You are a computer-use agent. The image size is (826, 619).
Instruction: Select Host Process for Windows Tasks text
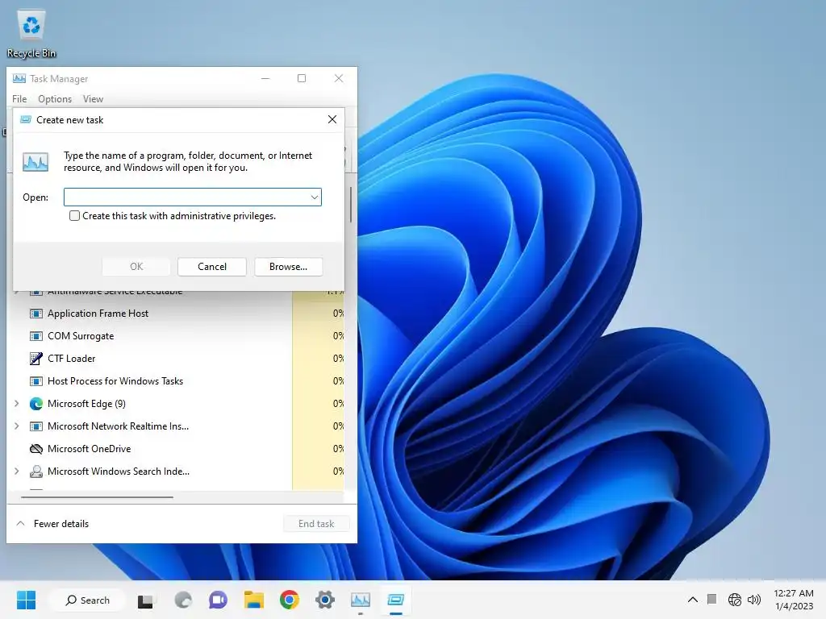pos(115,381)
